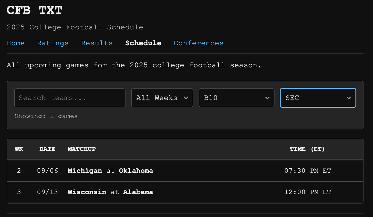373x217 pixels.
Task: Click the TIME (ET) column header
Action: click(307, 149)
